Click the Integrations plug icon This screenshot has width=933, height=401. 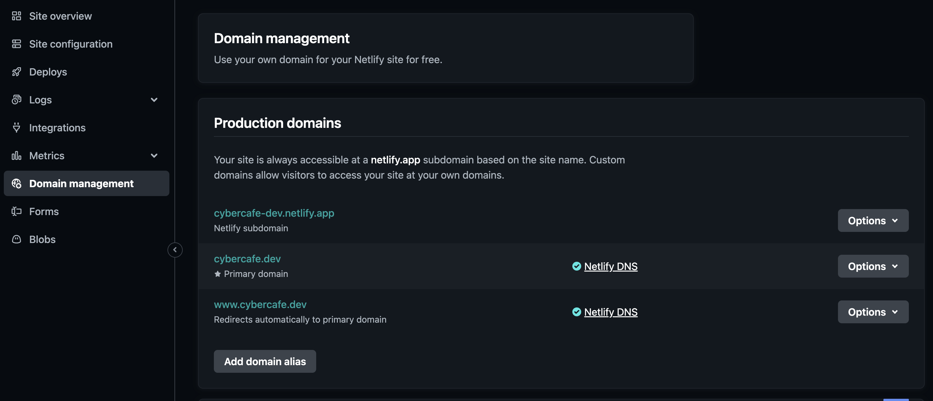pyautogui.click(x=16, y=127)
